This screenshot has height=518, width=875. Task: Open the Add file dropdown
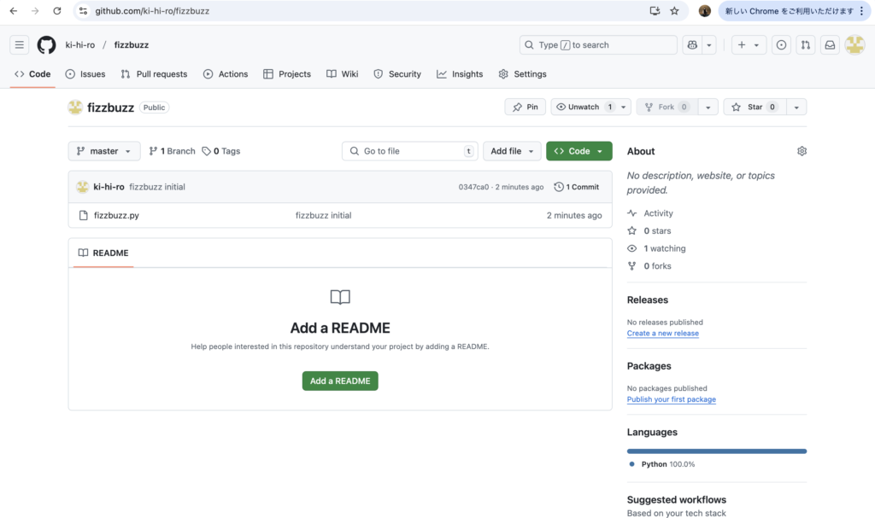512,151
